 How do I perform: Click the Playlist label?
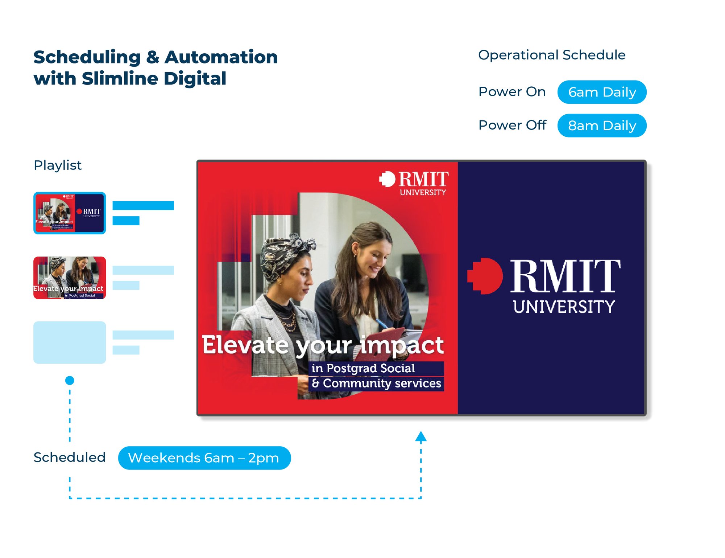point(58,165)
